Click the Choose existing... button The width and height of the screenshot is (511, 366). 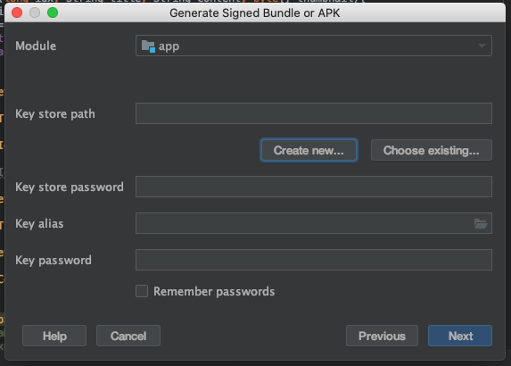[x=431, y=150]
